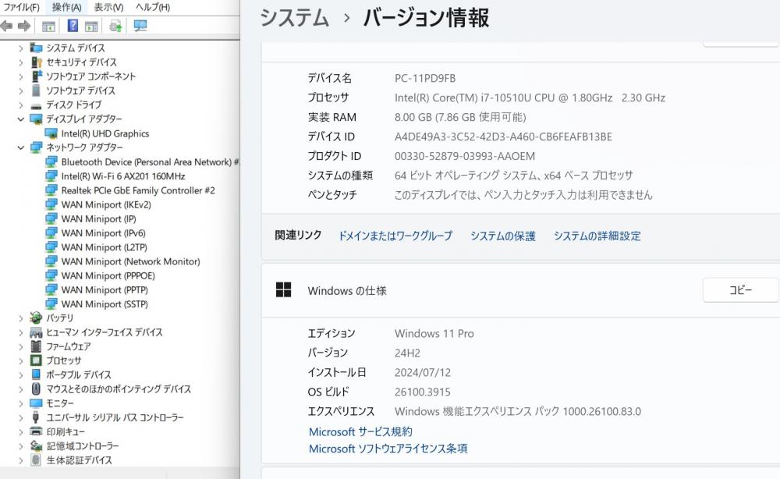Click the update driver software toolbar icon
This screenshot has width=780, height=479.
tap(116, 26)
